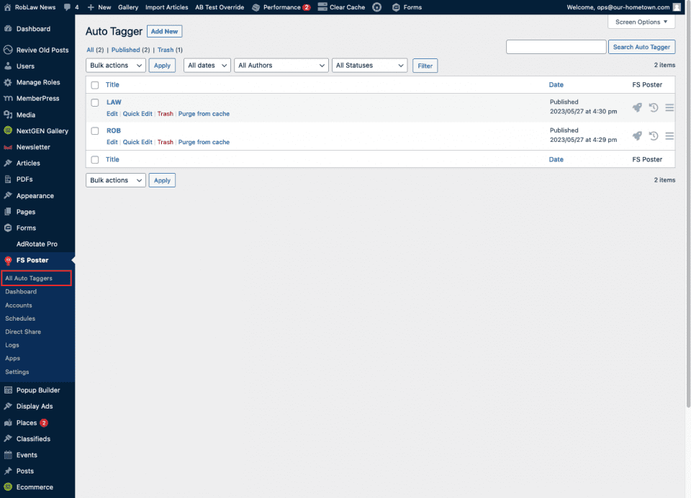Viewport: 691px width, 498px height.
Task: Go to MemberPress in the sidebar
Action: click(x=37, y=99)
